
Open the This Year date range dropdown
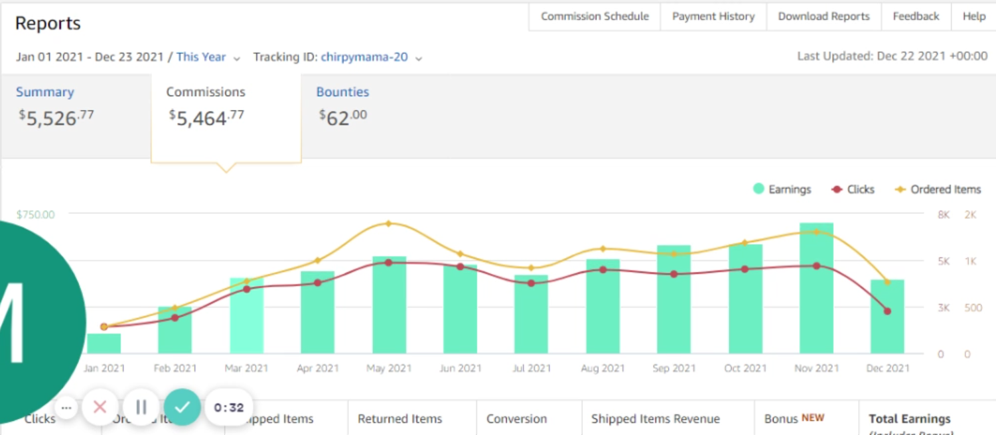(x=201, y=57)
